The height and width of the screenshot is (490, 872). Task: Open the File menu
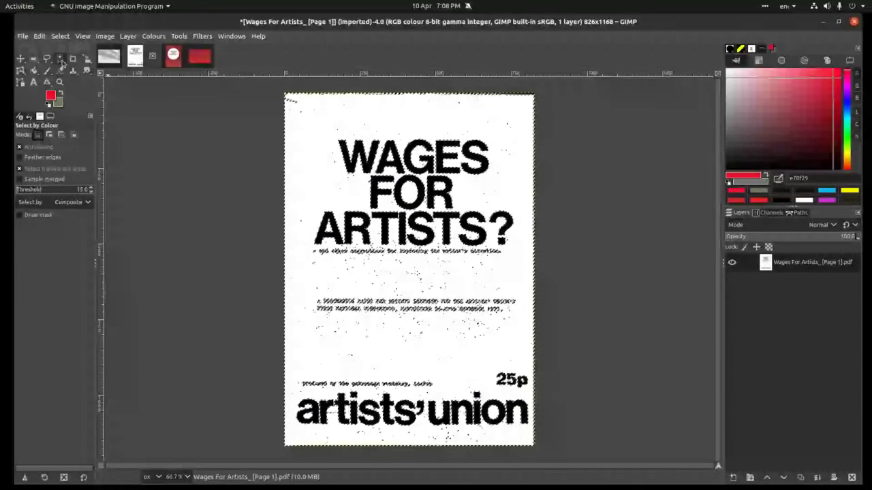tap(22, 36)
